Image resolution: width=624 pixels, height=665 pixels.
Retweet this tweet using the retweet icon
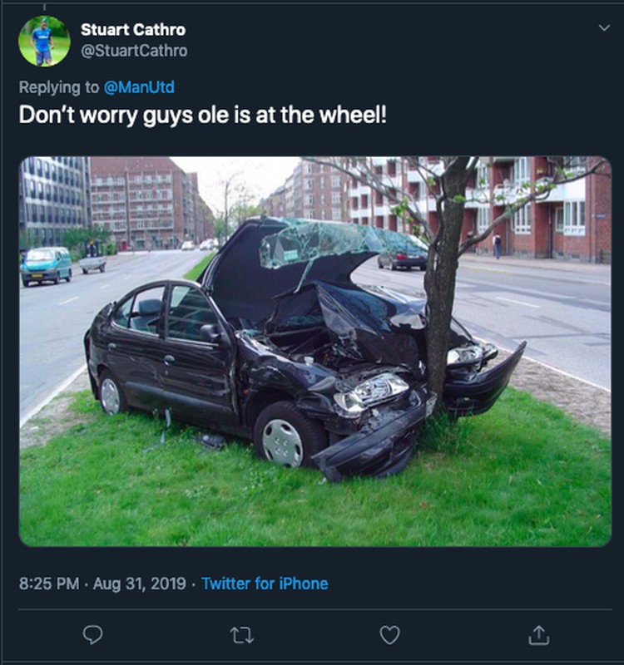click(241, 635)
